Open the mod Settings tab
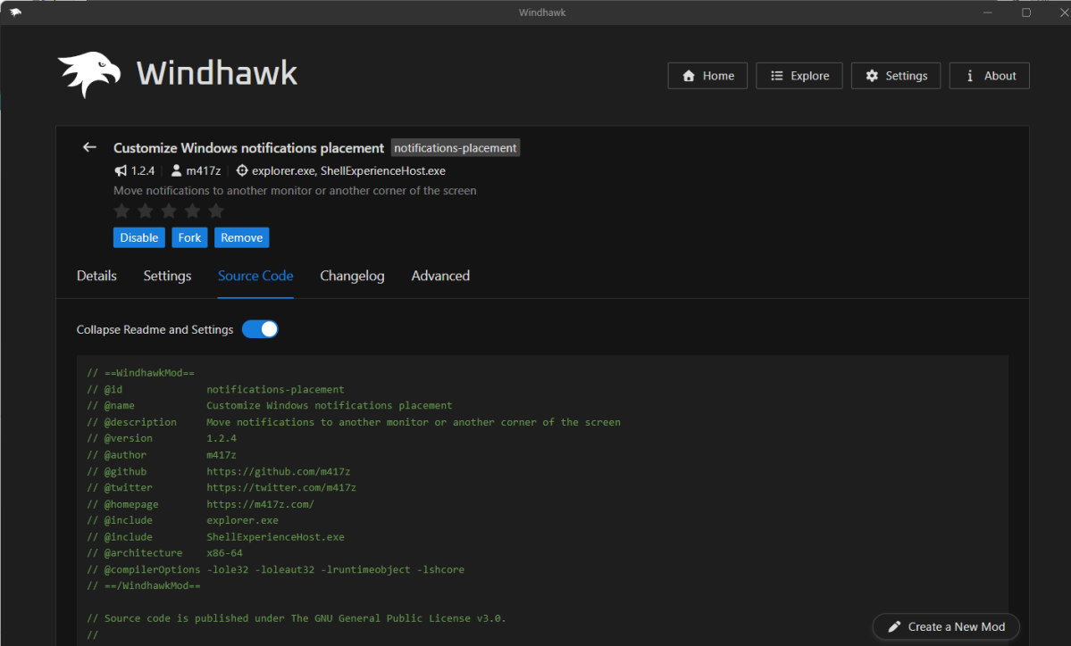This screenshot has height=646, width=1071. 167,276
